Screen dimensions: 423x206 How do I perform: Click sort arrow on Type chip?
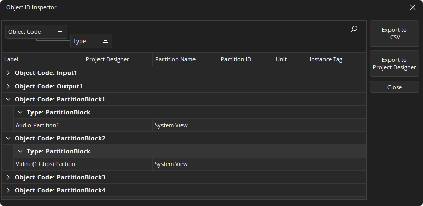pos(105,41)
